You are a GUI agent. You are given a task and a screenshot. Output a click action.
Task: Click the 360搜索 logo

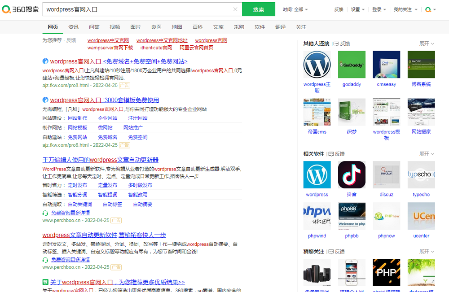pyautogui.click(x=20, y=9)
